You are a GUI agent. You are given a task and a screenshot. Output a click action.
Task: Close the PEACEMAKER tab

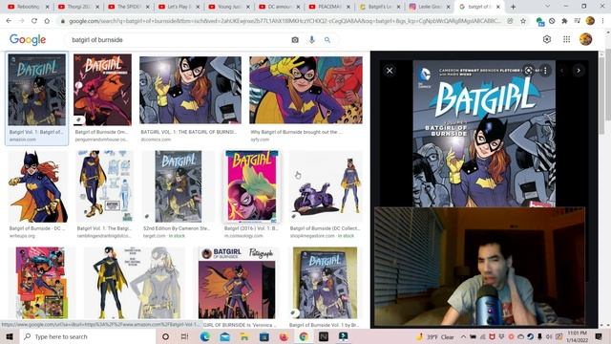[348, 7]
